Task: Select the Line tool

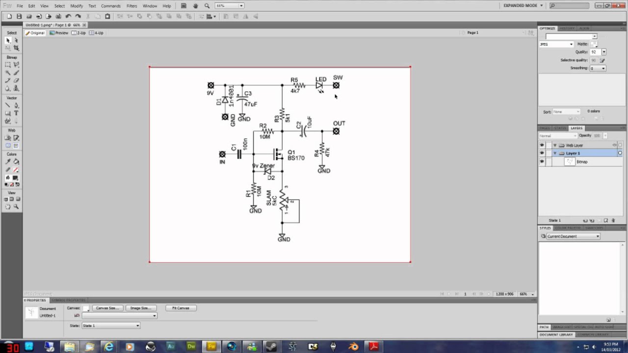Action: click(x=8, y=105)
